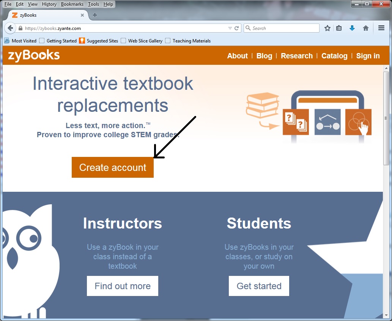
Task: Open the View menu
Action: (33, 4)
